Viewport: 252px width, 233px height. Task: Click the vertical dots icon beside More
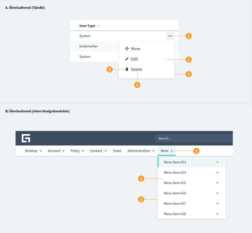(x=172, y=151)
